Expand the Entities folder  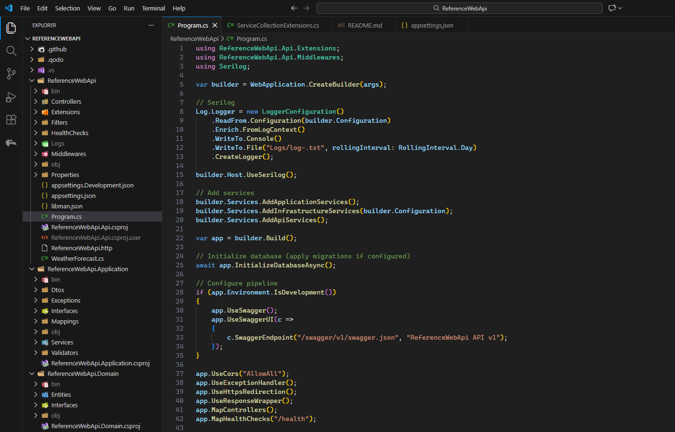pos(93,394)
